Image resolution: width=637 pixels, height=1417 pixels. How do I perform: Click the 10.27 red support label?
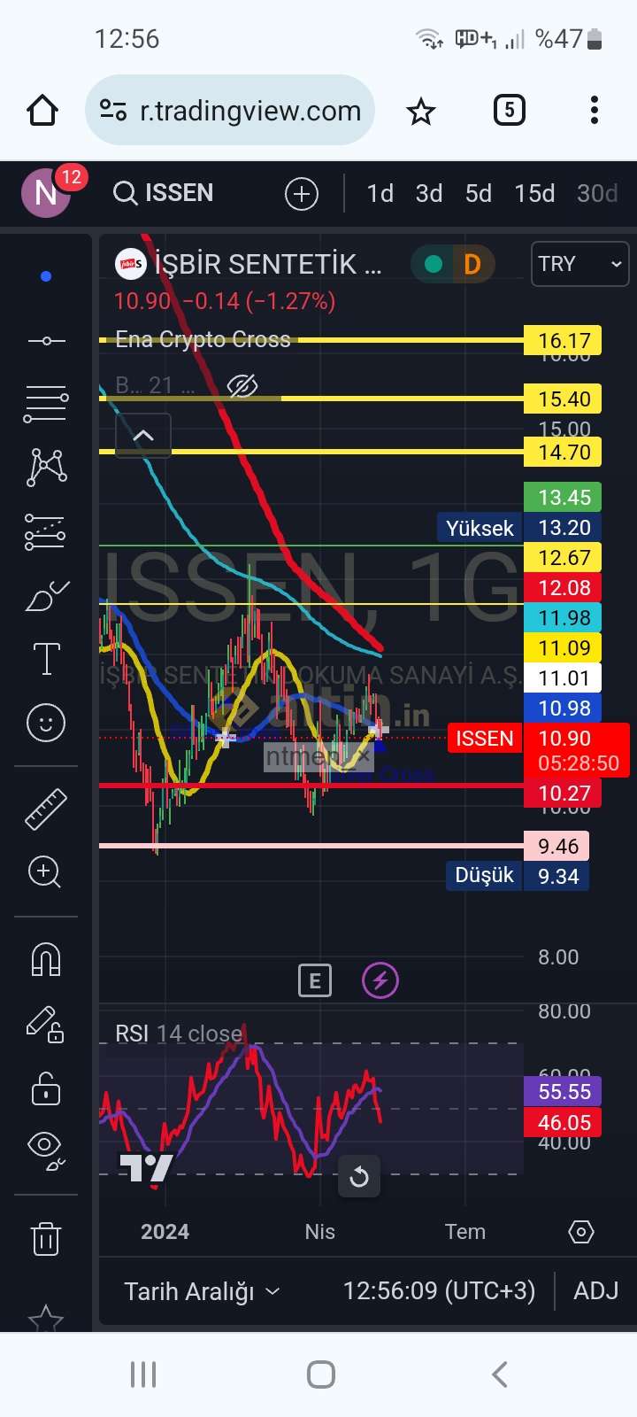(564, 794)
